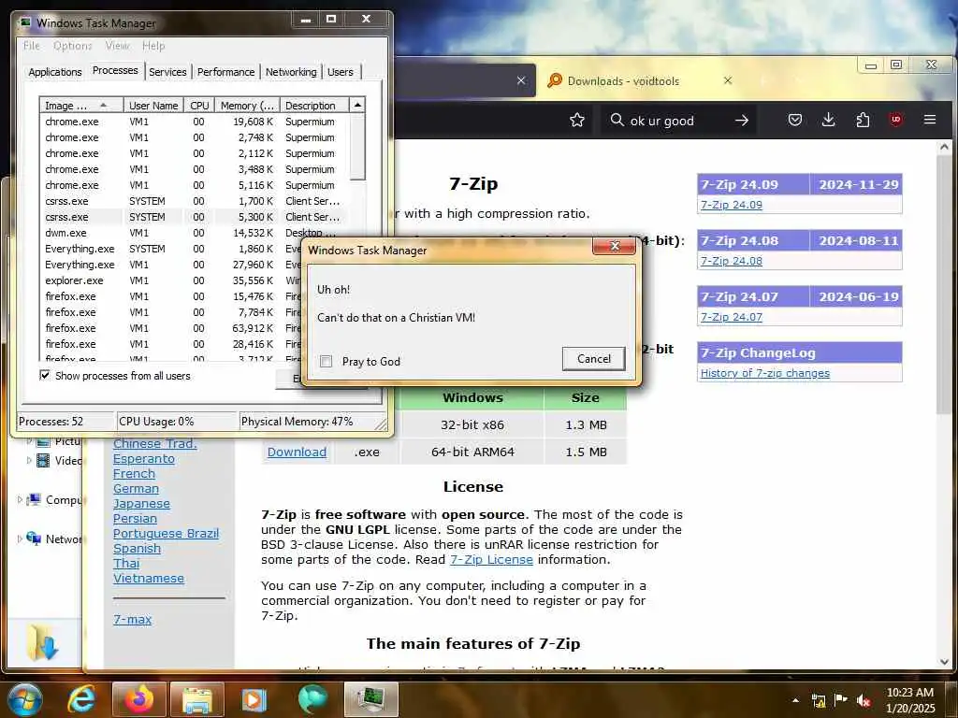The width and height of the screenshot is (958, 718).
Task: Open Task Manager Options menu
Action: click(73, 46)
